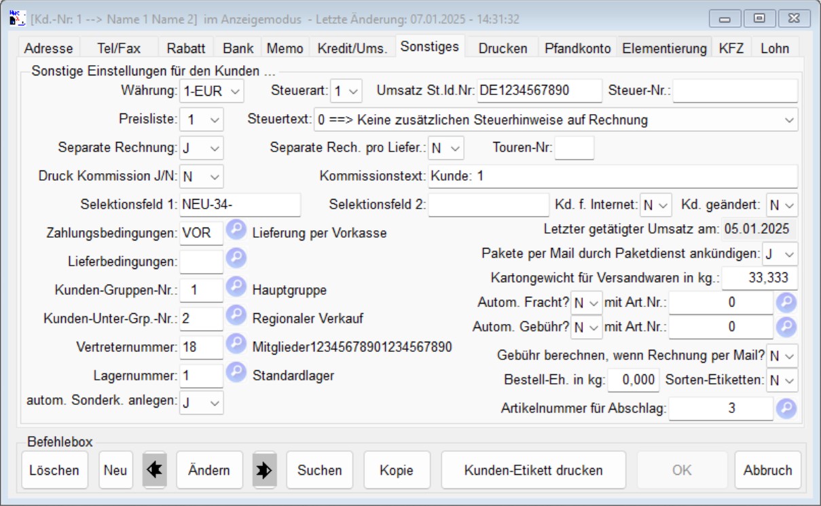The width and height of the screenshot is (821, 506).
Task: Open Lagernummer search icon
Action: tap(236, 372)
